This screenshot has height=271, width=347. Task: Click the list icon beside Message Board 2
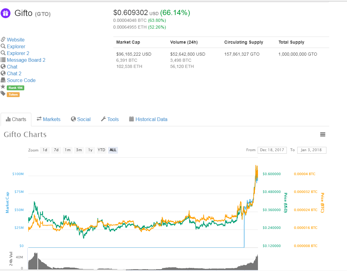tap(3, 60)
